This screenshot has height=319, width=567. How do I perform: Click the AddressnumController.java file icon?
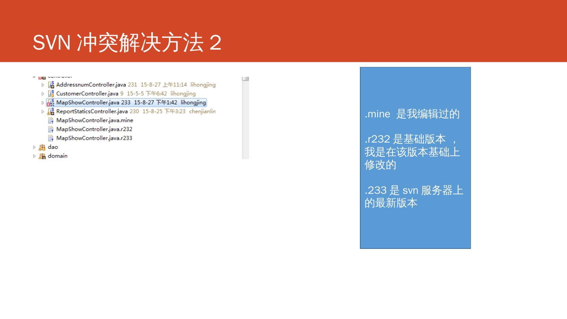point(51,85)
